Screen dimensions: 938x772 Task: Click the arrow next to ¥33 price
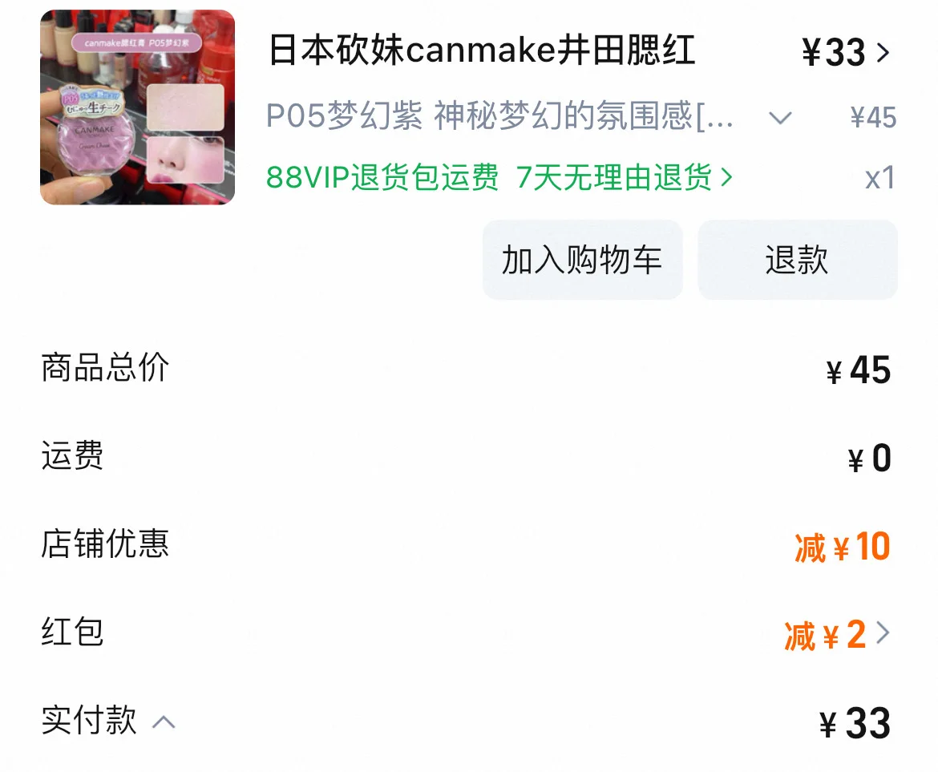point(883,53)
